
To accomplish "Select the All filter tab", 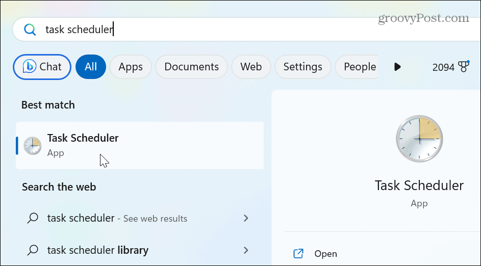I will pos(91,67).
